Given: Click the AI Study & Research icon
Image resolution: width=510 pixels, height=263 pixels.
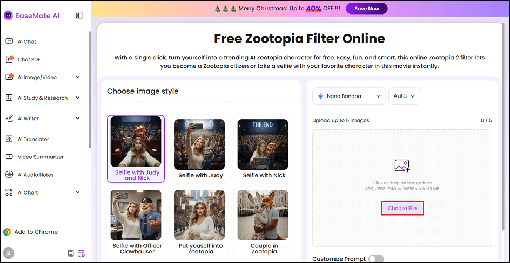Looking at the screenshot, I should [9, 98].
